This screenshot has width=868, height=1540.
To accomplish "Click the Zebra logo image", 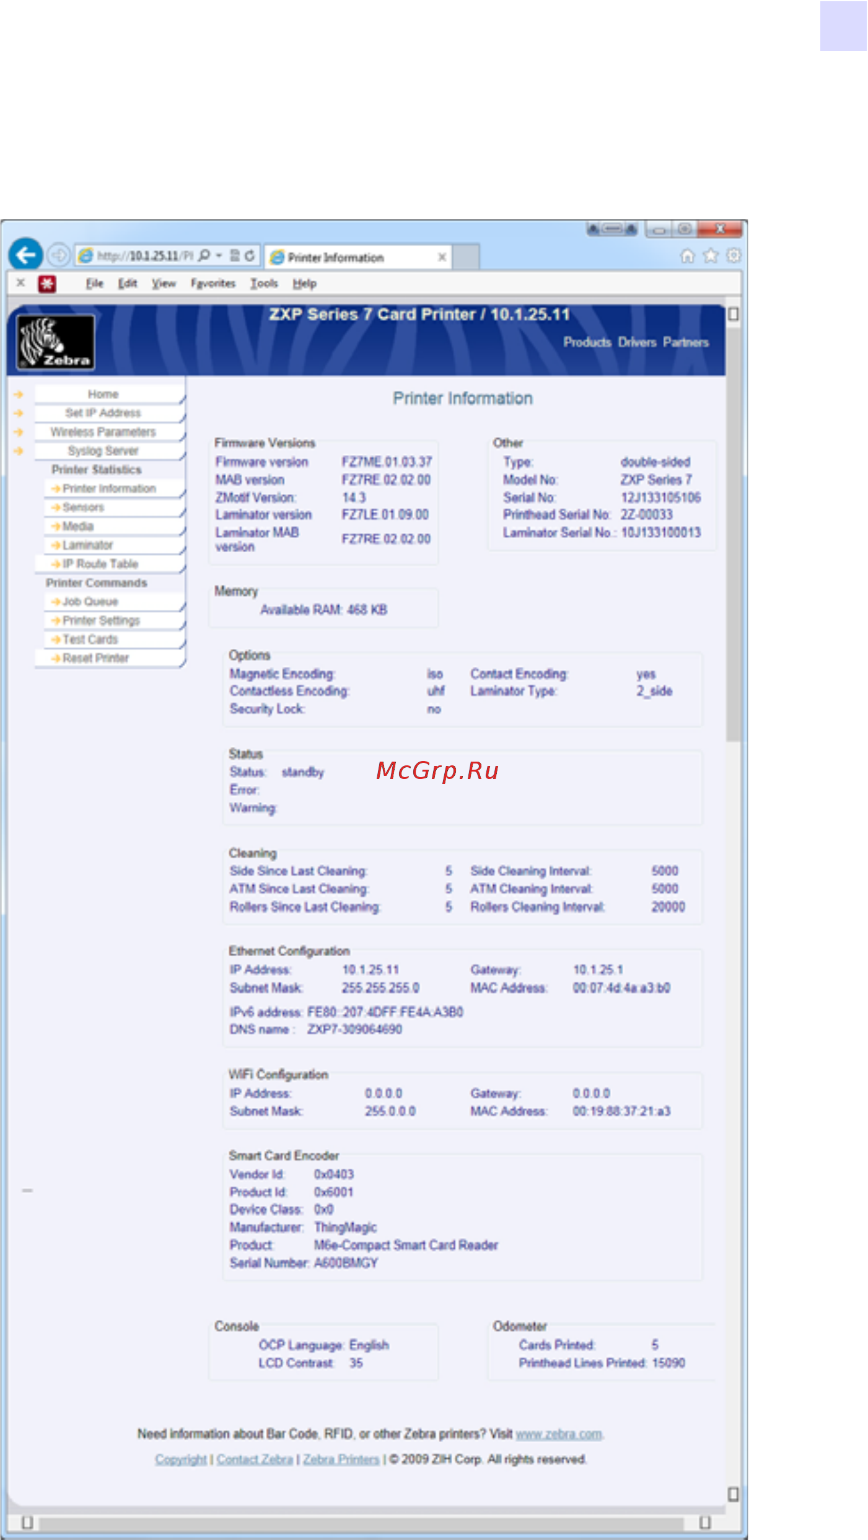I will click(56, 342).
